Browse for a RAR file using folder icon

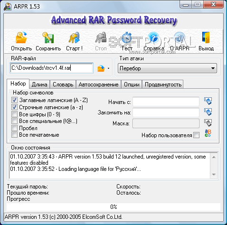(x=101, y=68)
